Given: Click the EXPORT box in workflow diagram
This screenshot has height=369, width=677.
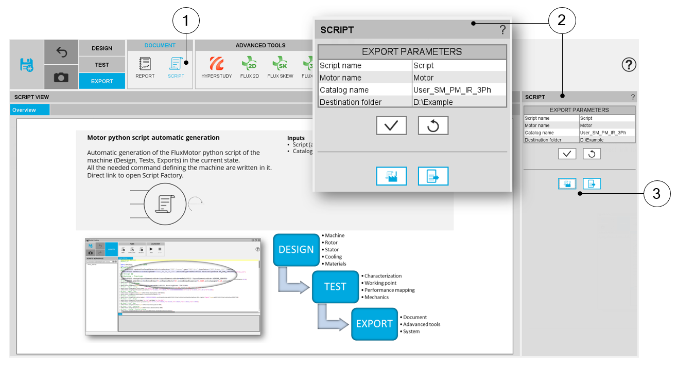Looking at the screenshot, I should coord(374,324).
